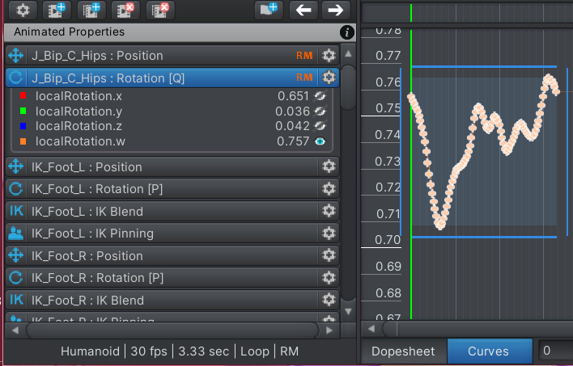Add an animation event with flag icon
Image resolution: width=573 pixels, height=366 pixels.
point(269,10)
